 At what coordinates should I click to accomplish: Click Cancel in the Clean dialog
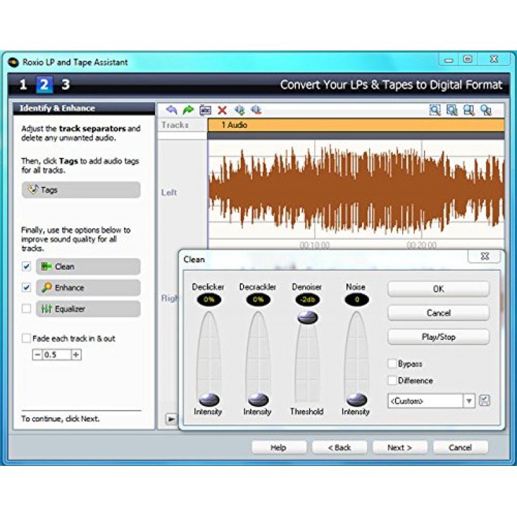[438, 313]
